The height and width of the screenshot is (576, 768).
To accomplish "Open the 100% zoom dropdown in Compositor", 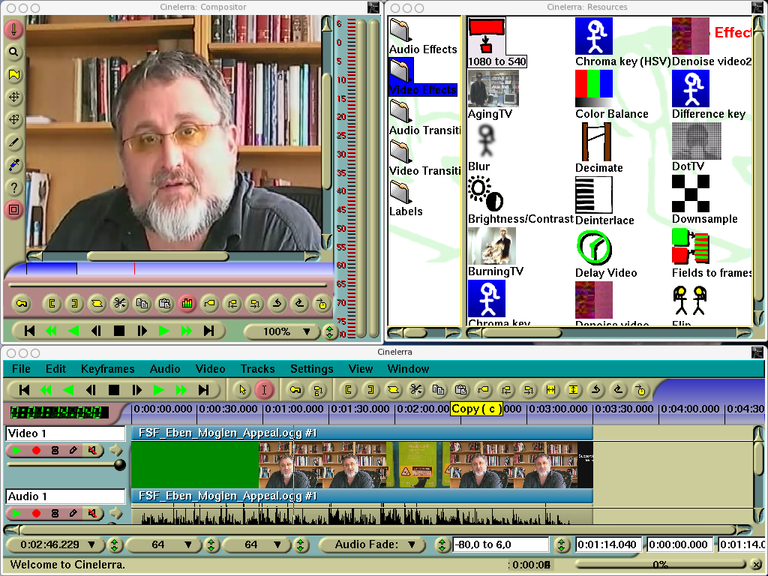I will point(283,331).
